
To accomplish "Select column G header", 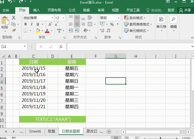I will [116, 56].
